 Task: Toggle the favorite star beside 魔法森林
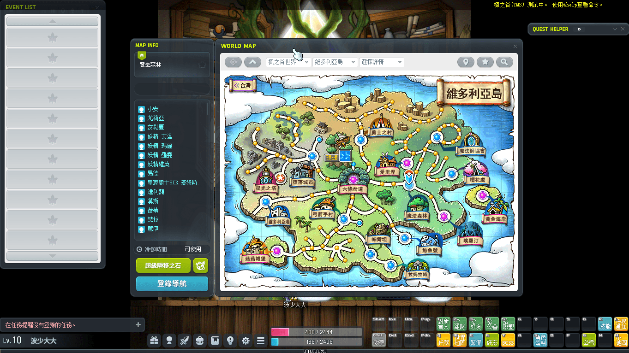(202, 65)
